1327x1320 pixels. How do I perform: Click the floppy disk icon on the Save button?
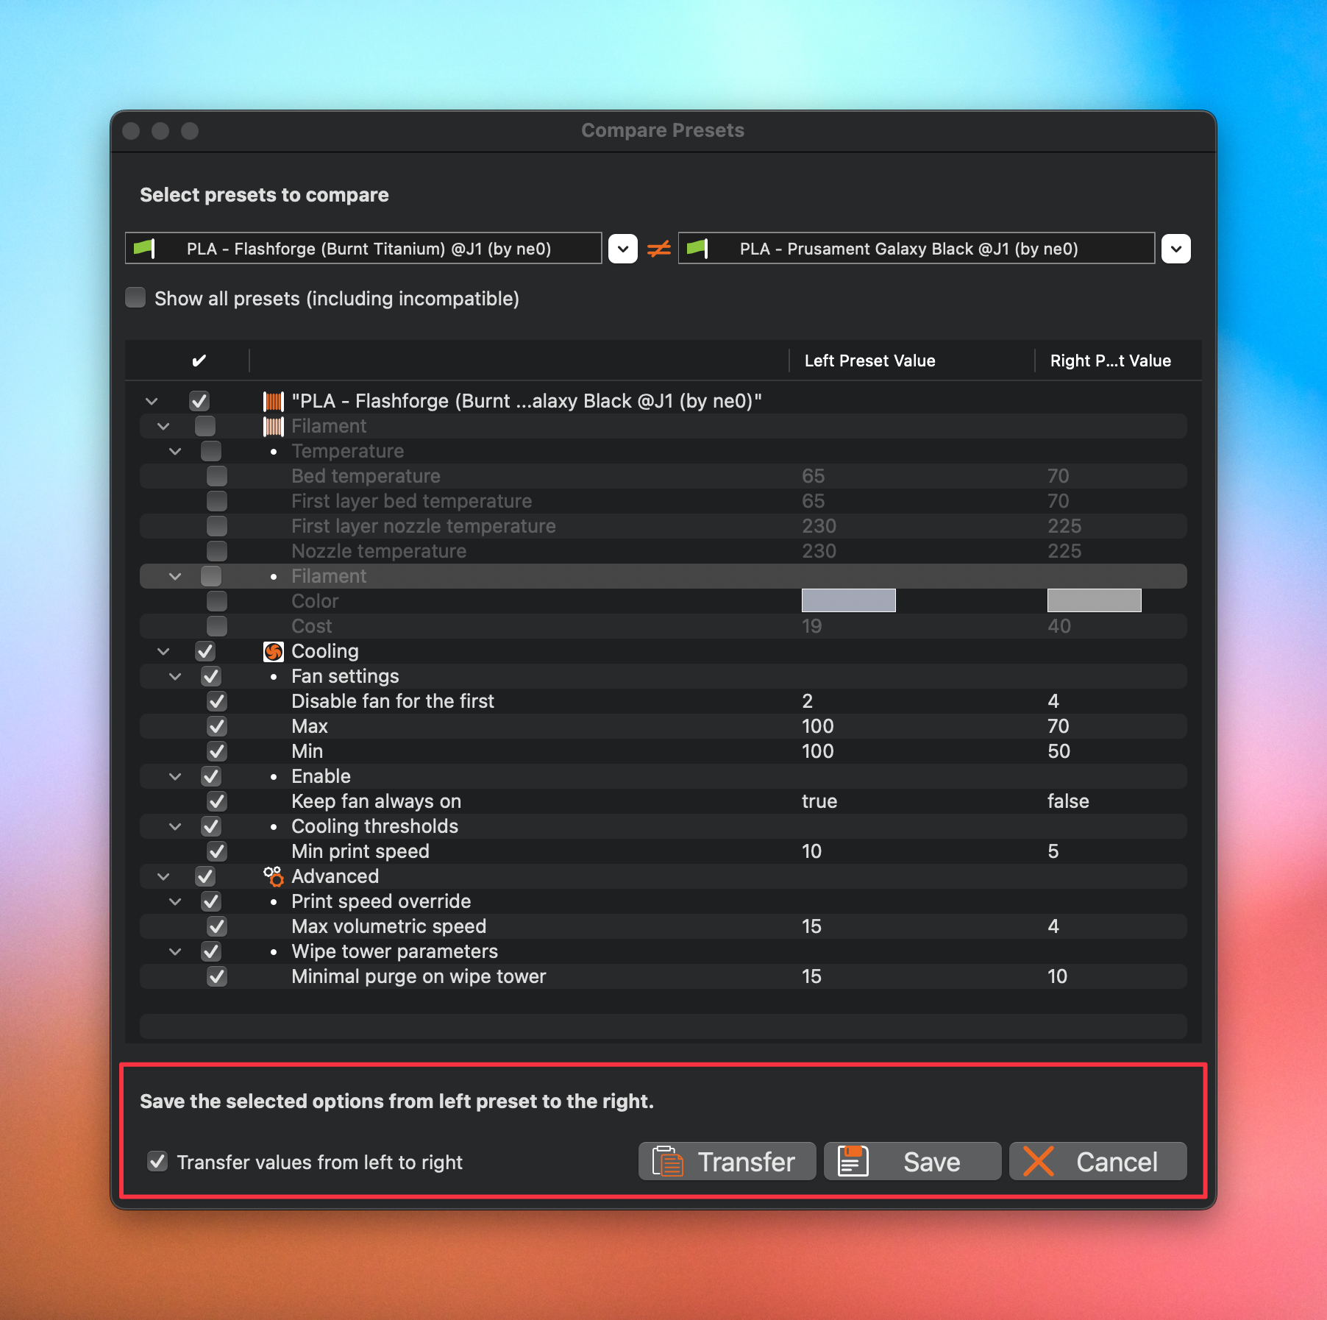pos(853,1161)
